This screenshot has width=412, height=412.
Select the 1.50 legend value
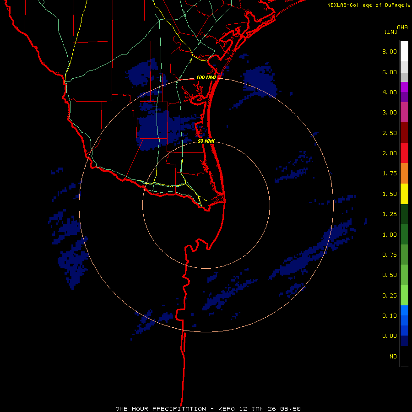pyautogui.click(x=390, y=194)
